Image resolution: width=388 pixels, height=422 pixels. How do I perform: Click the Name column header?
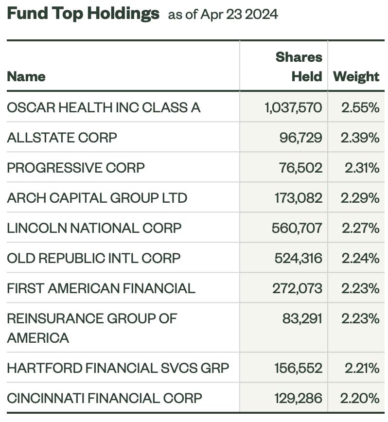26,77
